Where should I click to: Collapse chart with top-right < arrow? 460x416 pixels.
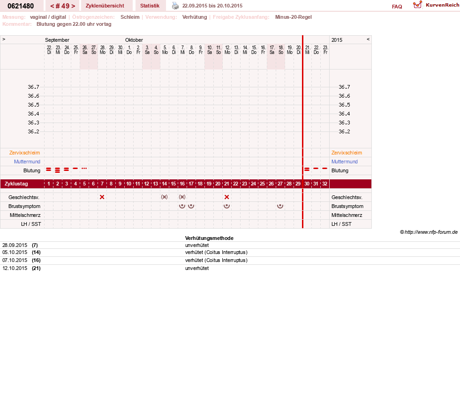click(368, 39)
